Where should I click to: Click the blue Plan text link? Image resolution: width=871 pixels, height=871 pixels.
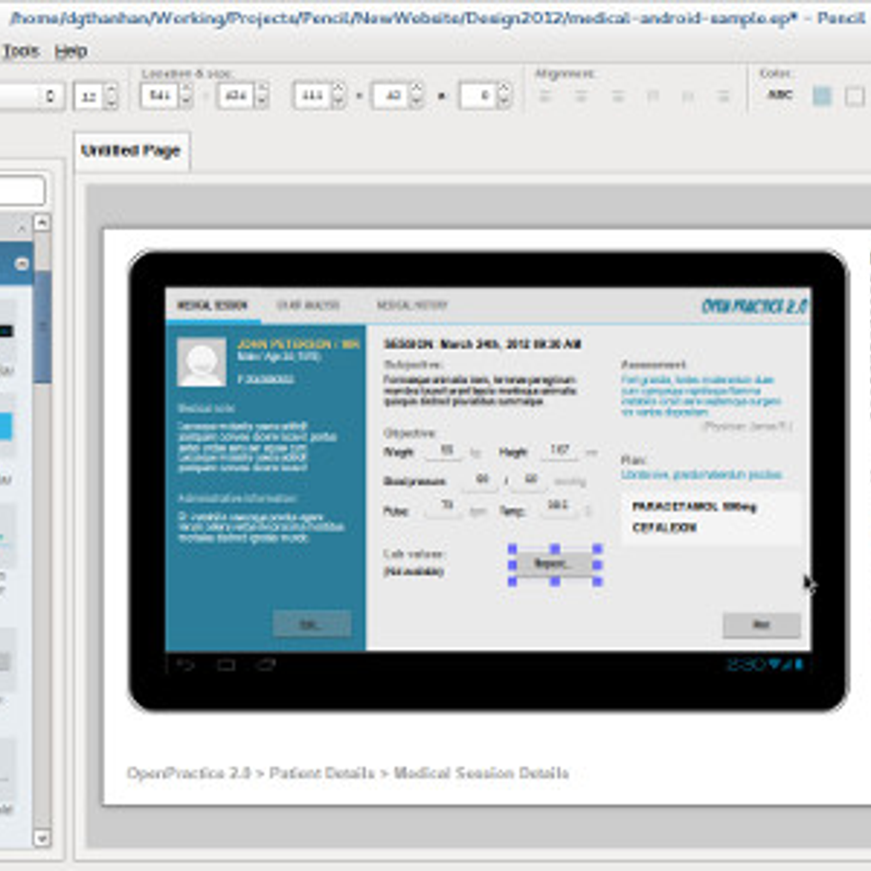(x=702, y=475)
